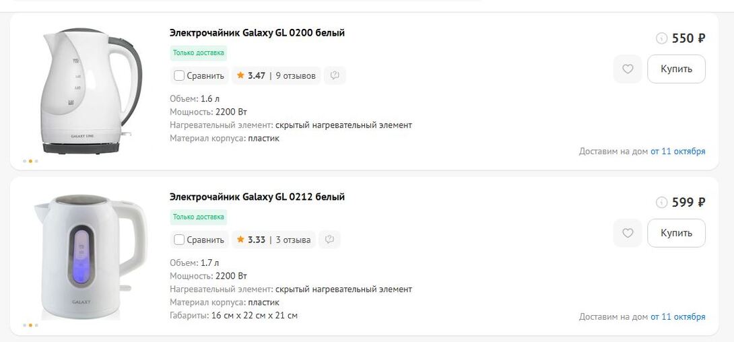The image size is (734, 342).
Task: Click Galaxy GL 0200 kettle image
Action: point(92,91)
